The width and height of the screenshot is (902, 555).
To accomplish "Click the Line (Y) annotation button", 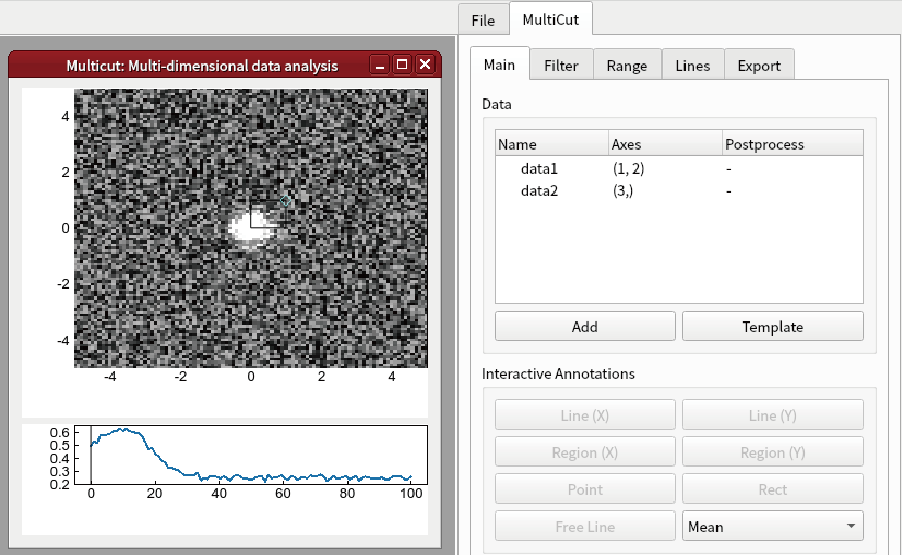I will point(773,415).
